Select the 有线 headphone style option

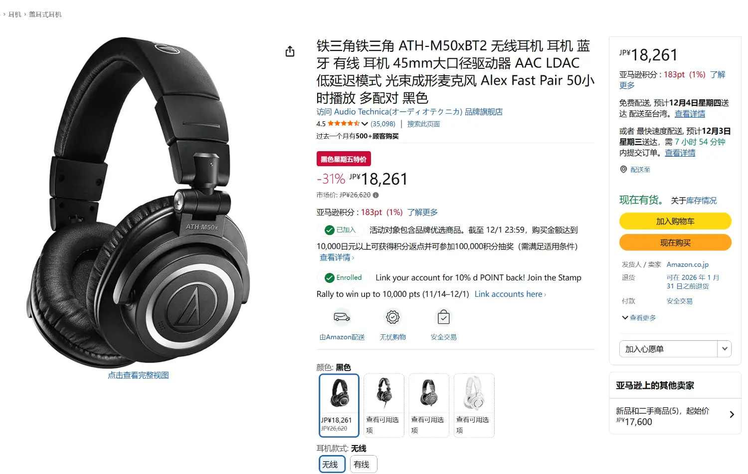[364, 464]
